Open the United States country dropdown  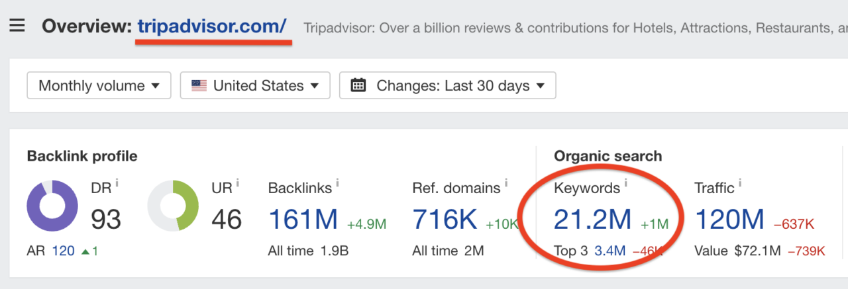[255, 85]
